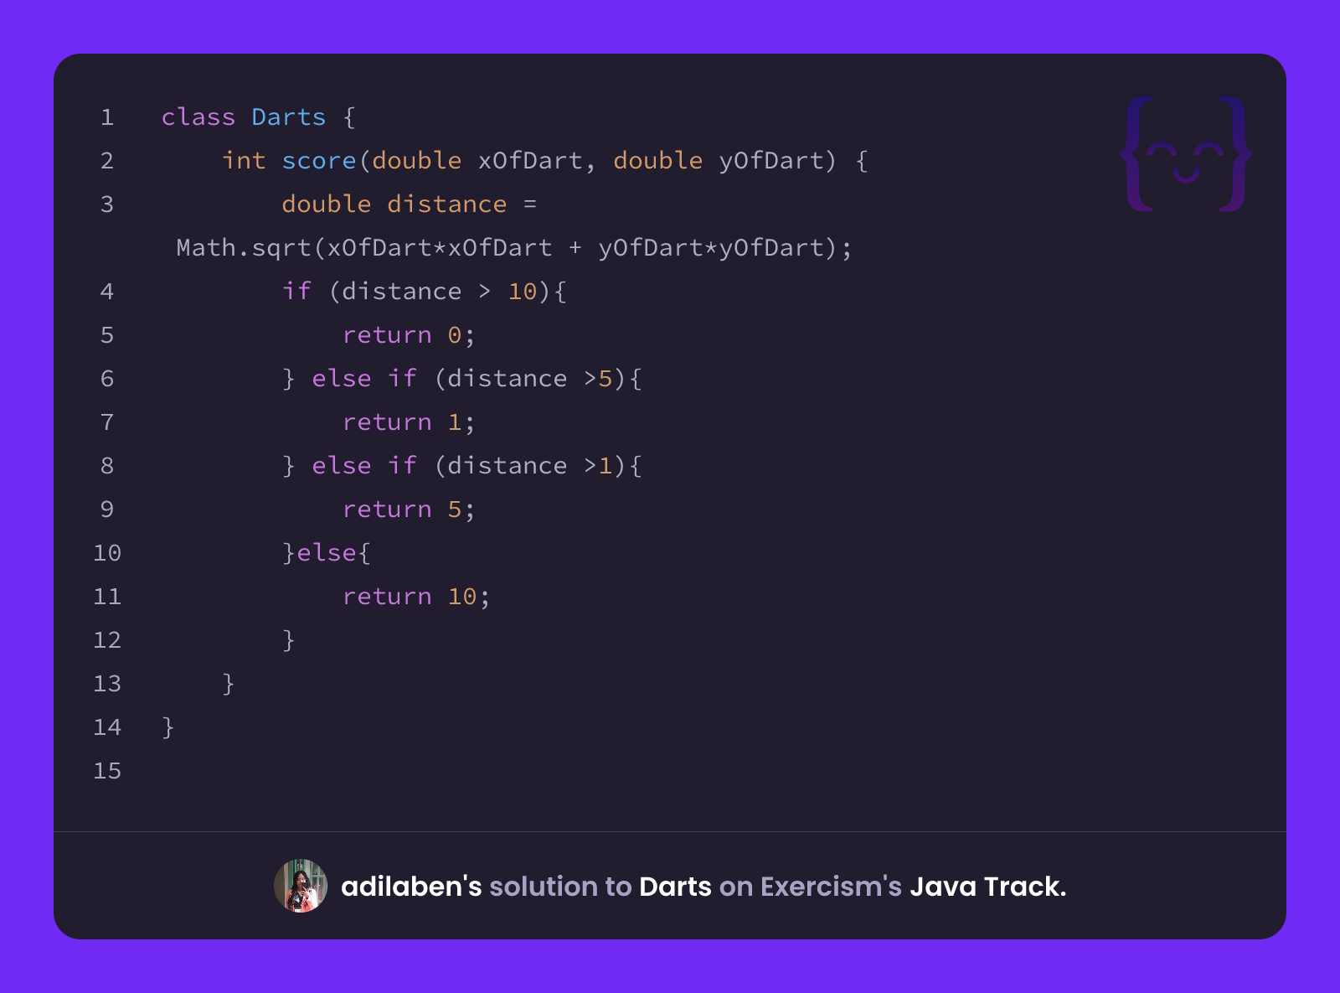
Task: Click the class name Darts on line 1
Action: point(289,117)
